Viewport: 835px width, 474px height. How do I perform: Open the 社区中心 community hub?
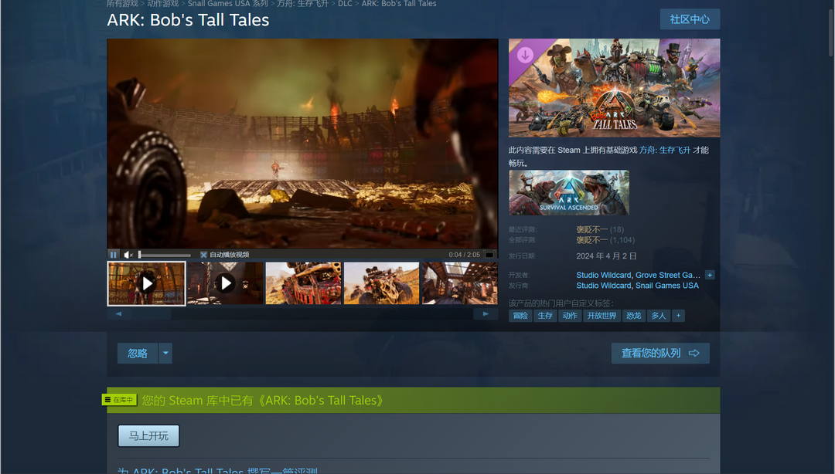[690, 19]
